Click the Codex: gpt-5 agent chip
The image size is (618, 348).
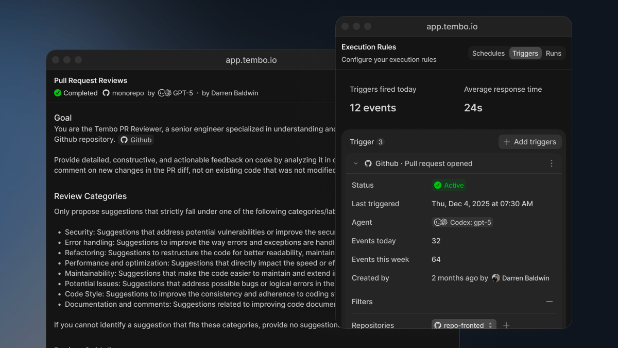(462, 222)
